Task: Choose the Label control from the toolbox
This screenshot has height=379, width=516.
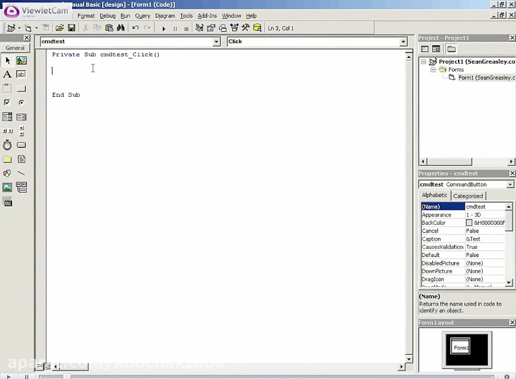Action: tap(7, 74)
